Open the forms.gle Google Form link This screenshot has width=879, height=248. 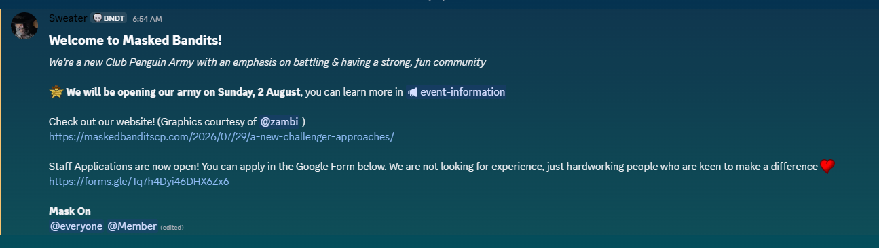pyautogui.click(x=138, y=182)
